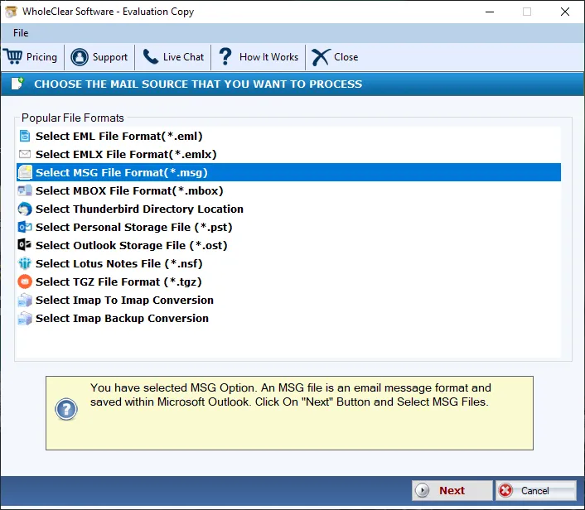Click the Pricing shopping cart icon

coord(14,56)
